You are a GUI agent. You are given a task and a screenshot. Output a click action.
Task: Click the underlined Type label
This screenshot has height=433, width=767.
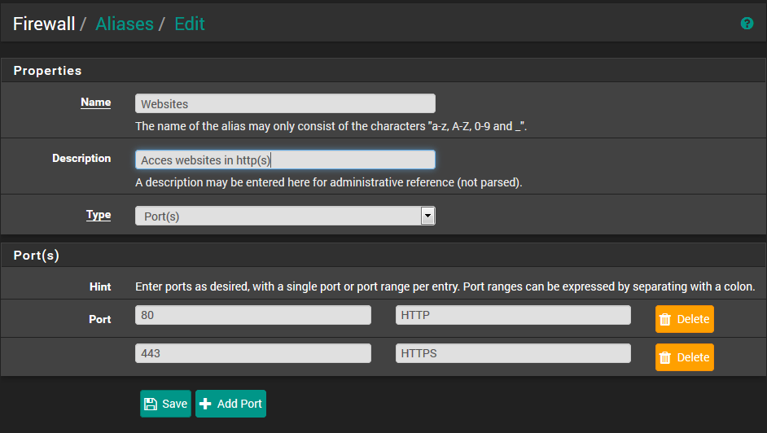coord(98,215)
